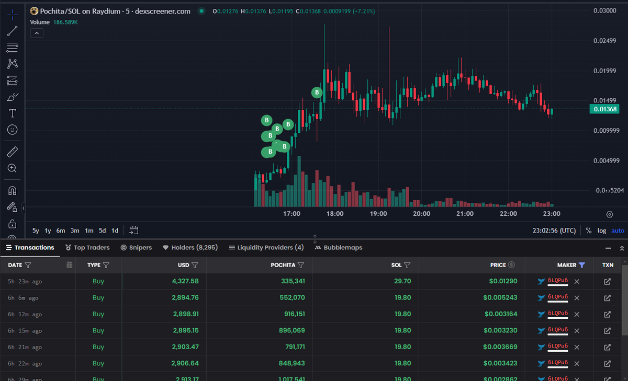
Task: Open the Snipers tab
Action: pyautogui.click(x=136, y=248)
